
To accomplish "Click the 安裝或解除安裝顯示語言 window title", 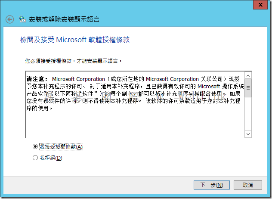I will coord(64,19).
